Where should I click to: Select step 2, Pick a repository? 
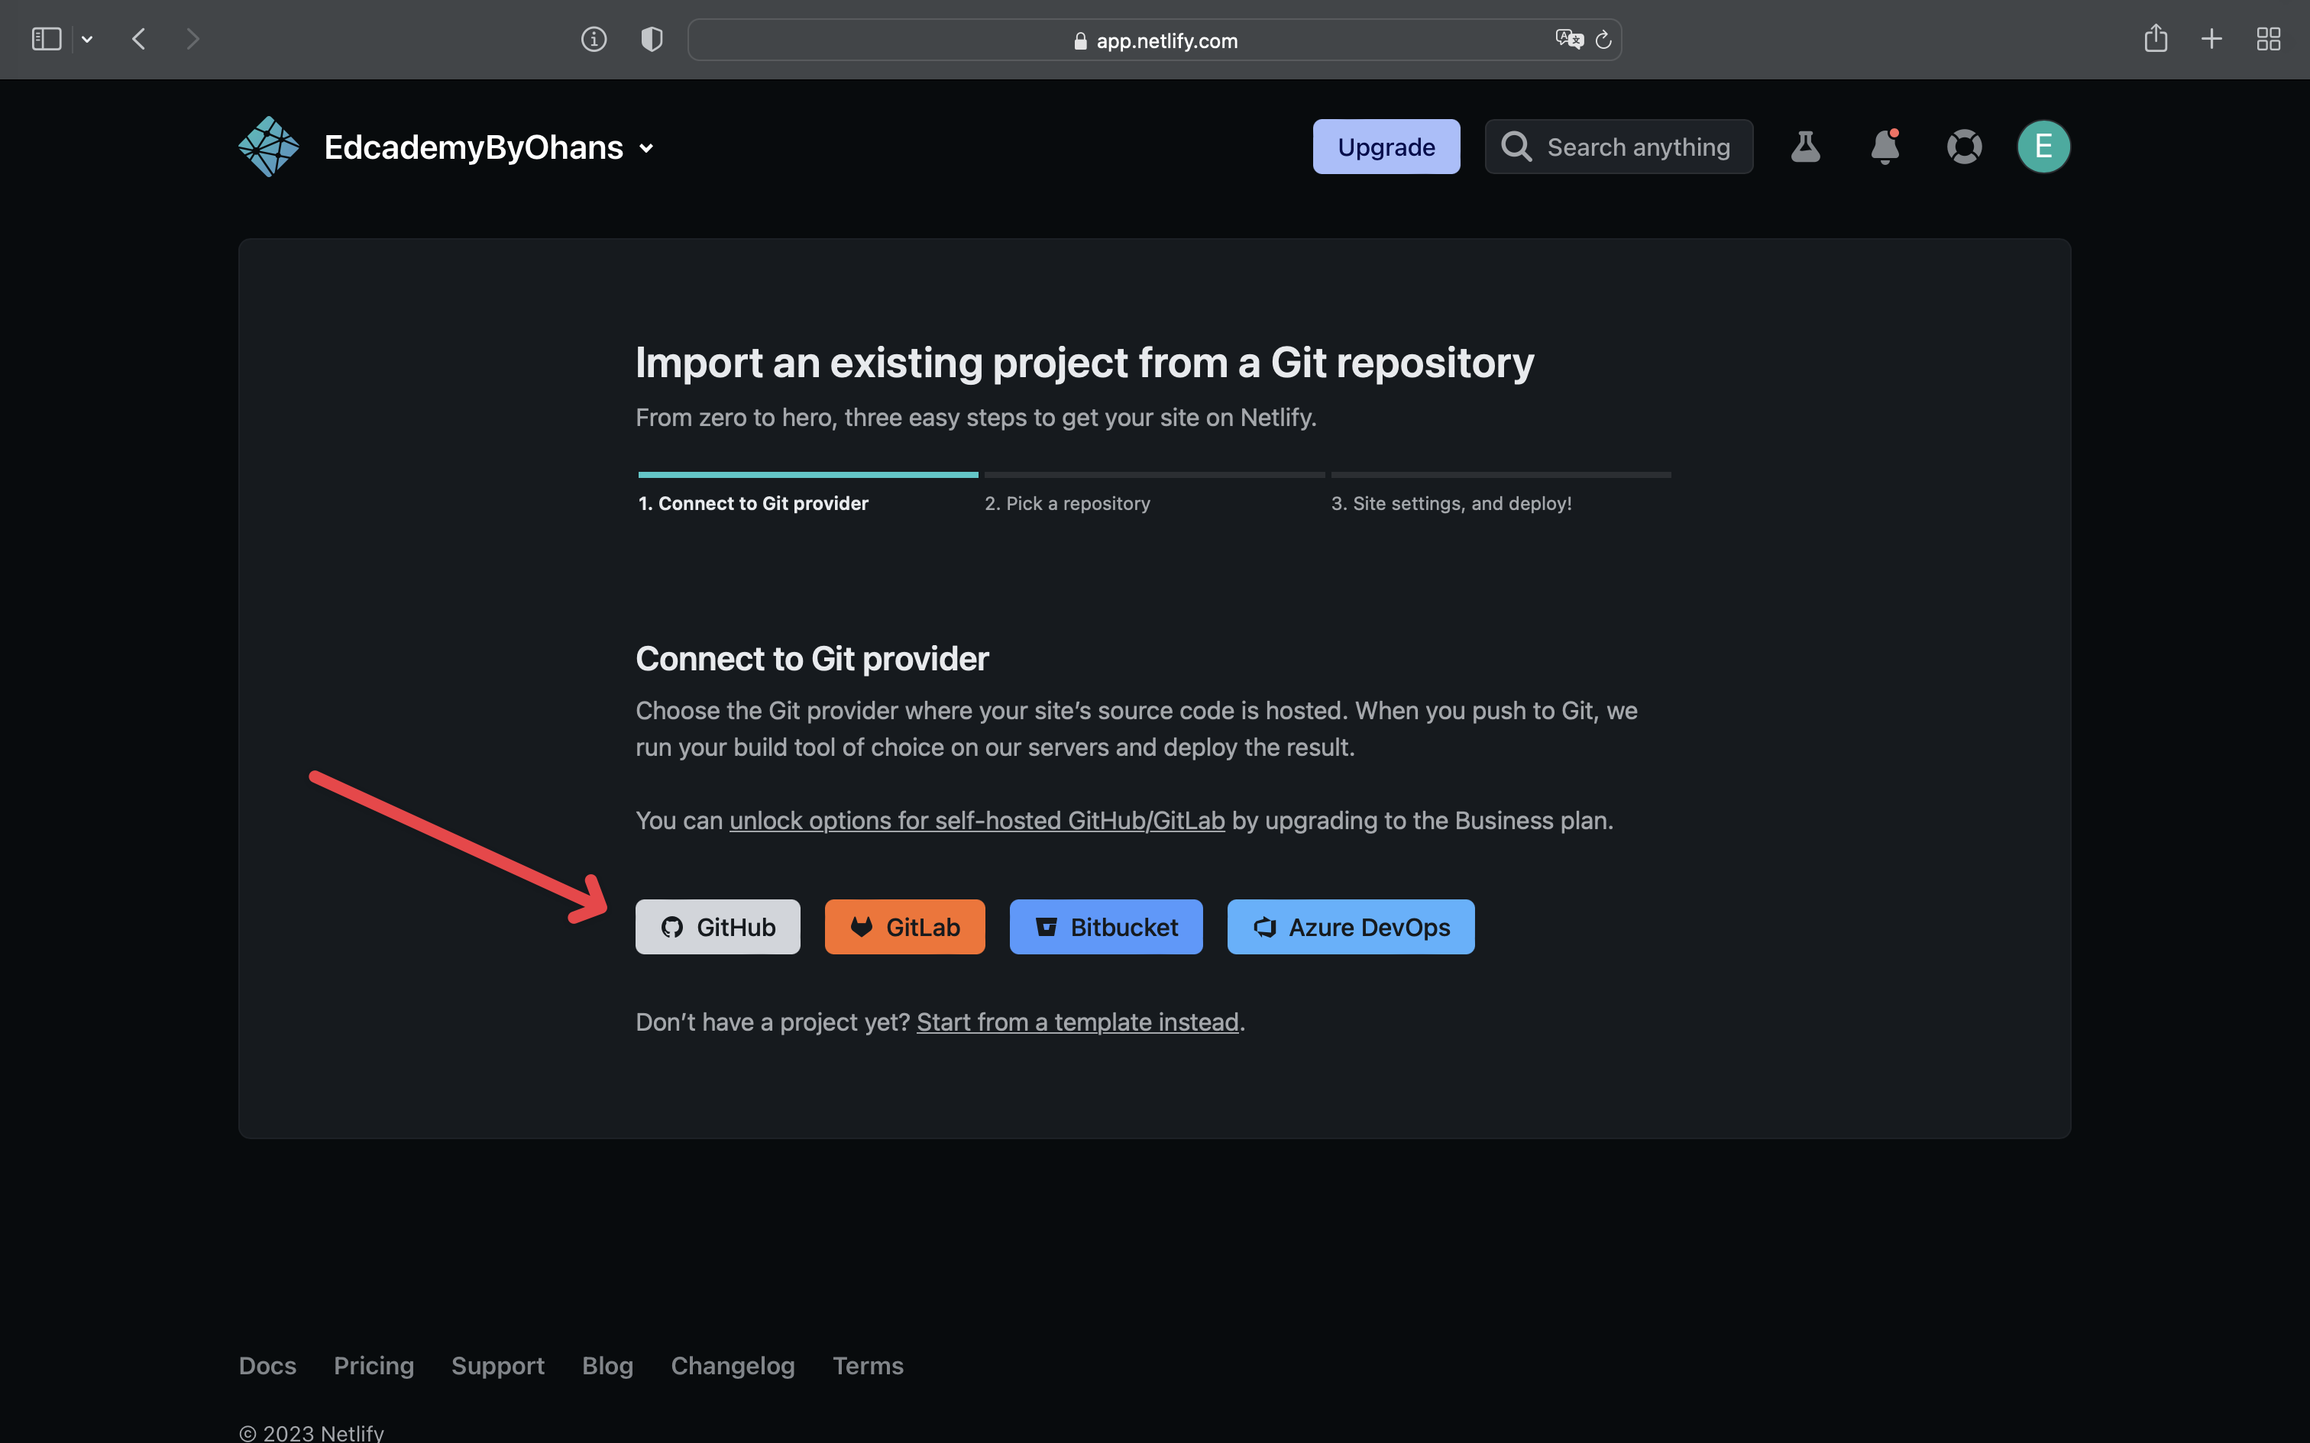(x=1067, y=503)
